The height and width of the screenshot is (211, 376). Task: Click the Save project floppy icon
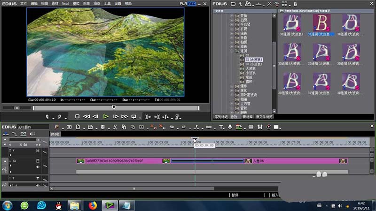[102, 127]
